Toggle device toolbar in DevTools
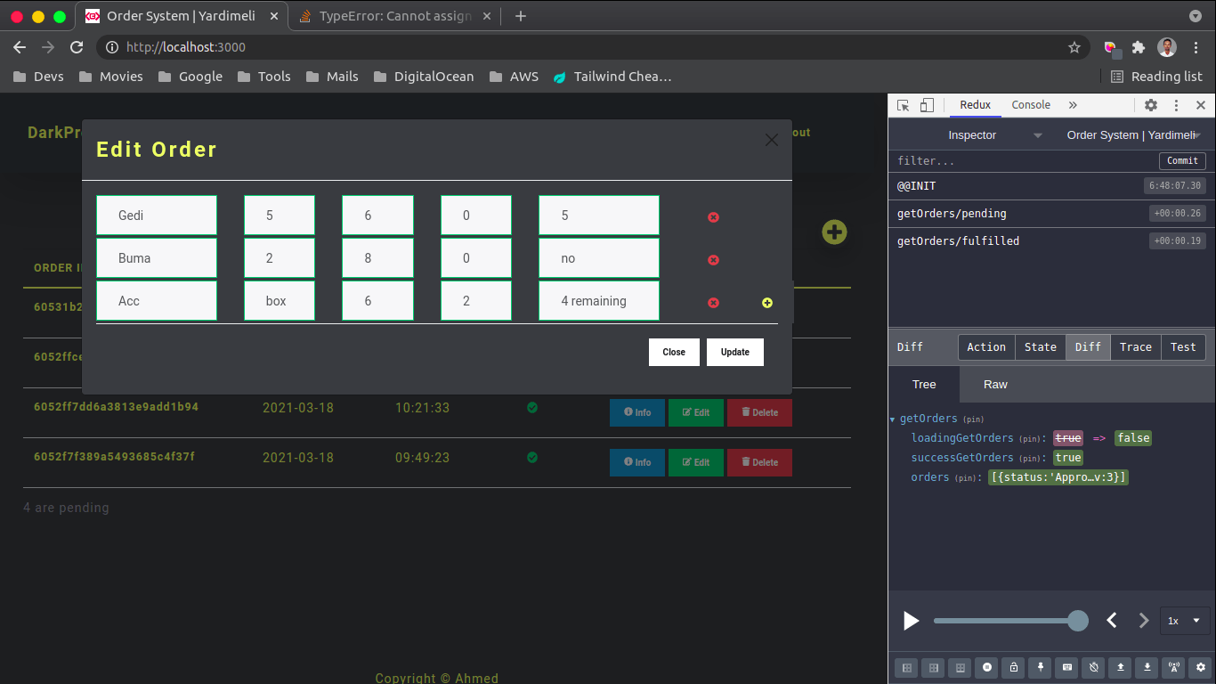This screenshot has height=684, width=1216. point(927,105)
